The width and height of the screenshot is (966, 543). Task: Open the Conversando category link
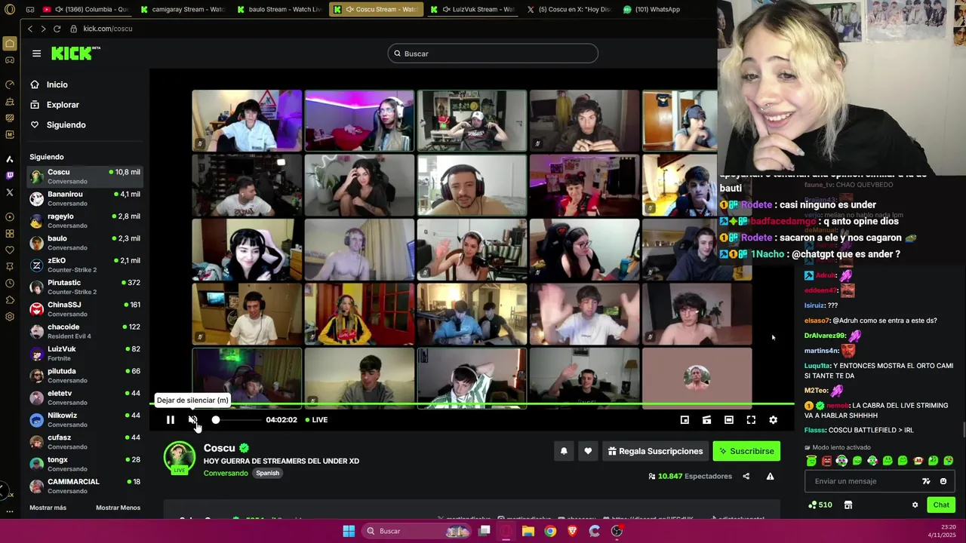(x=226, y=474)
